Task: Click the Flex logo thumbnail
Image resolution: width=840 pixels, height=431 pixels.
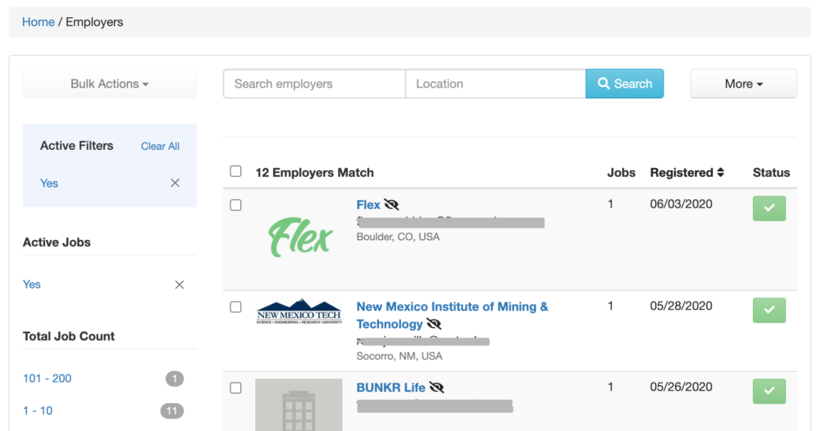Action: click(300, 237)
